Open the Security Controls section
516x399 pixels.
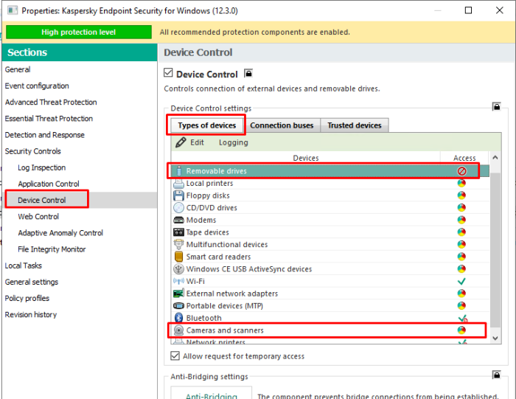click(33, 151)
